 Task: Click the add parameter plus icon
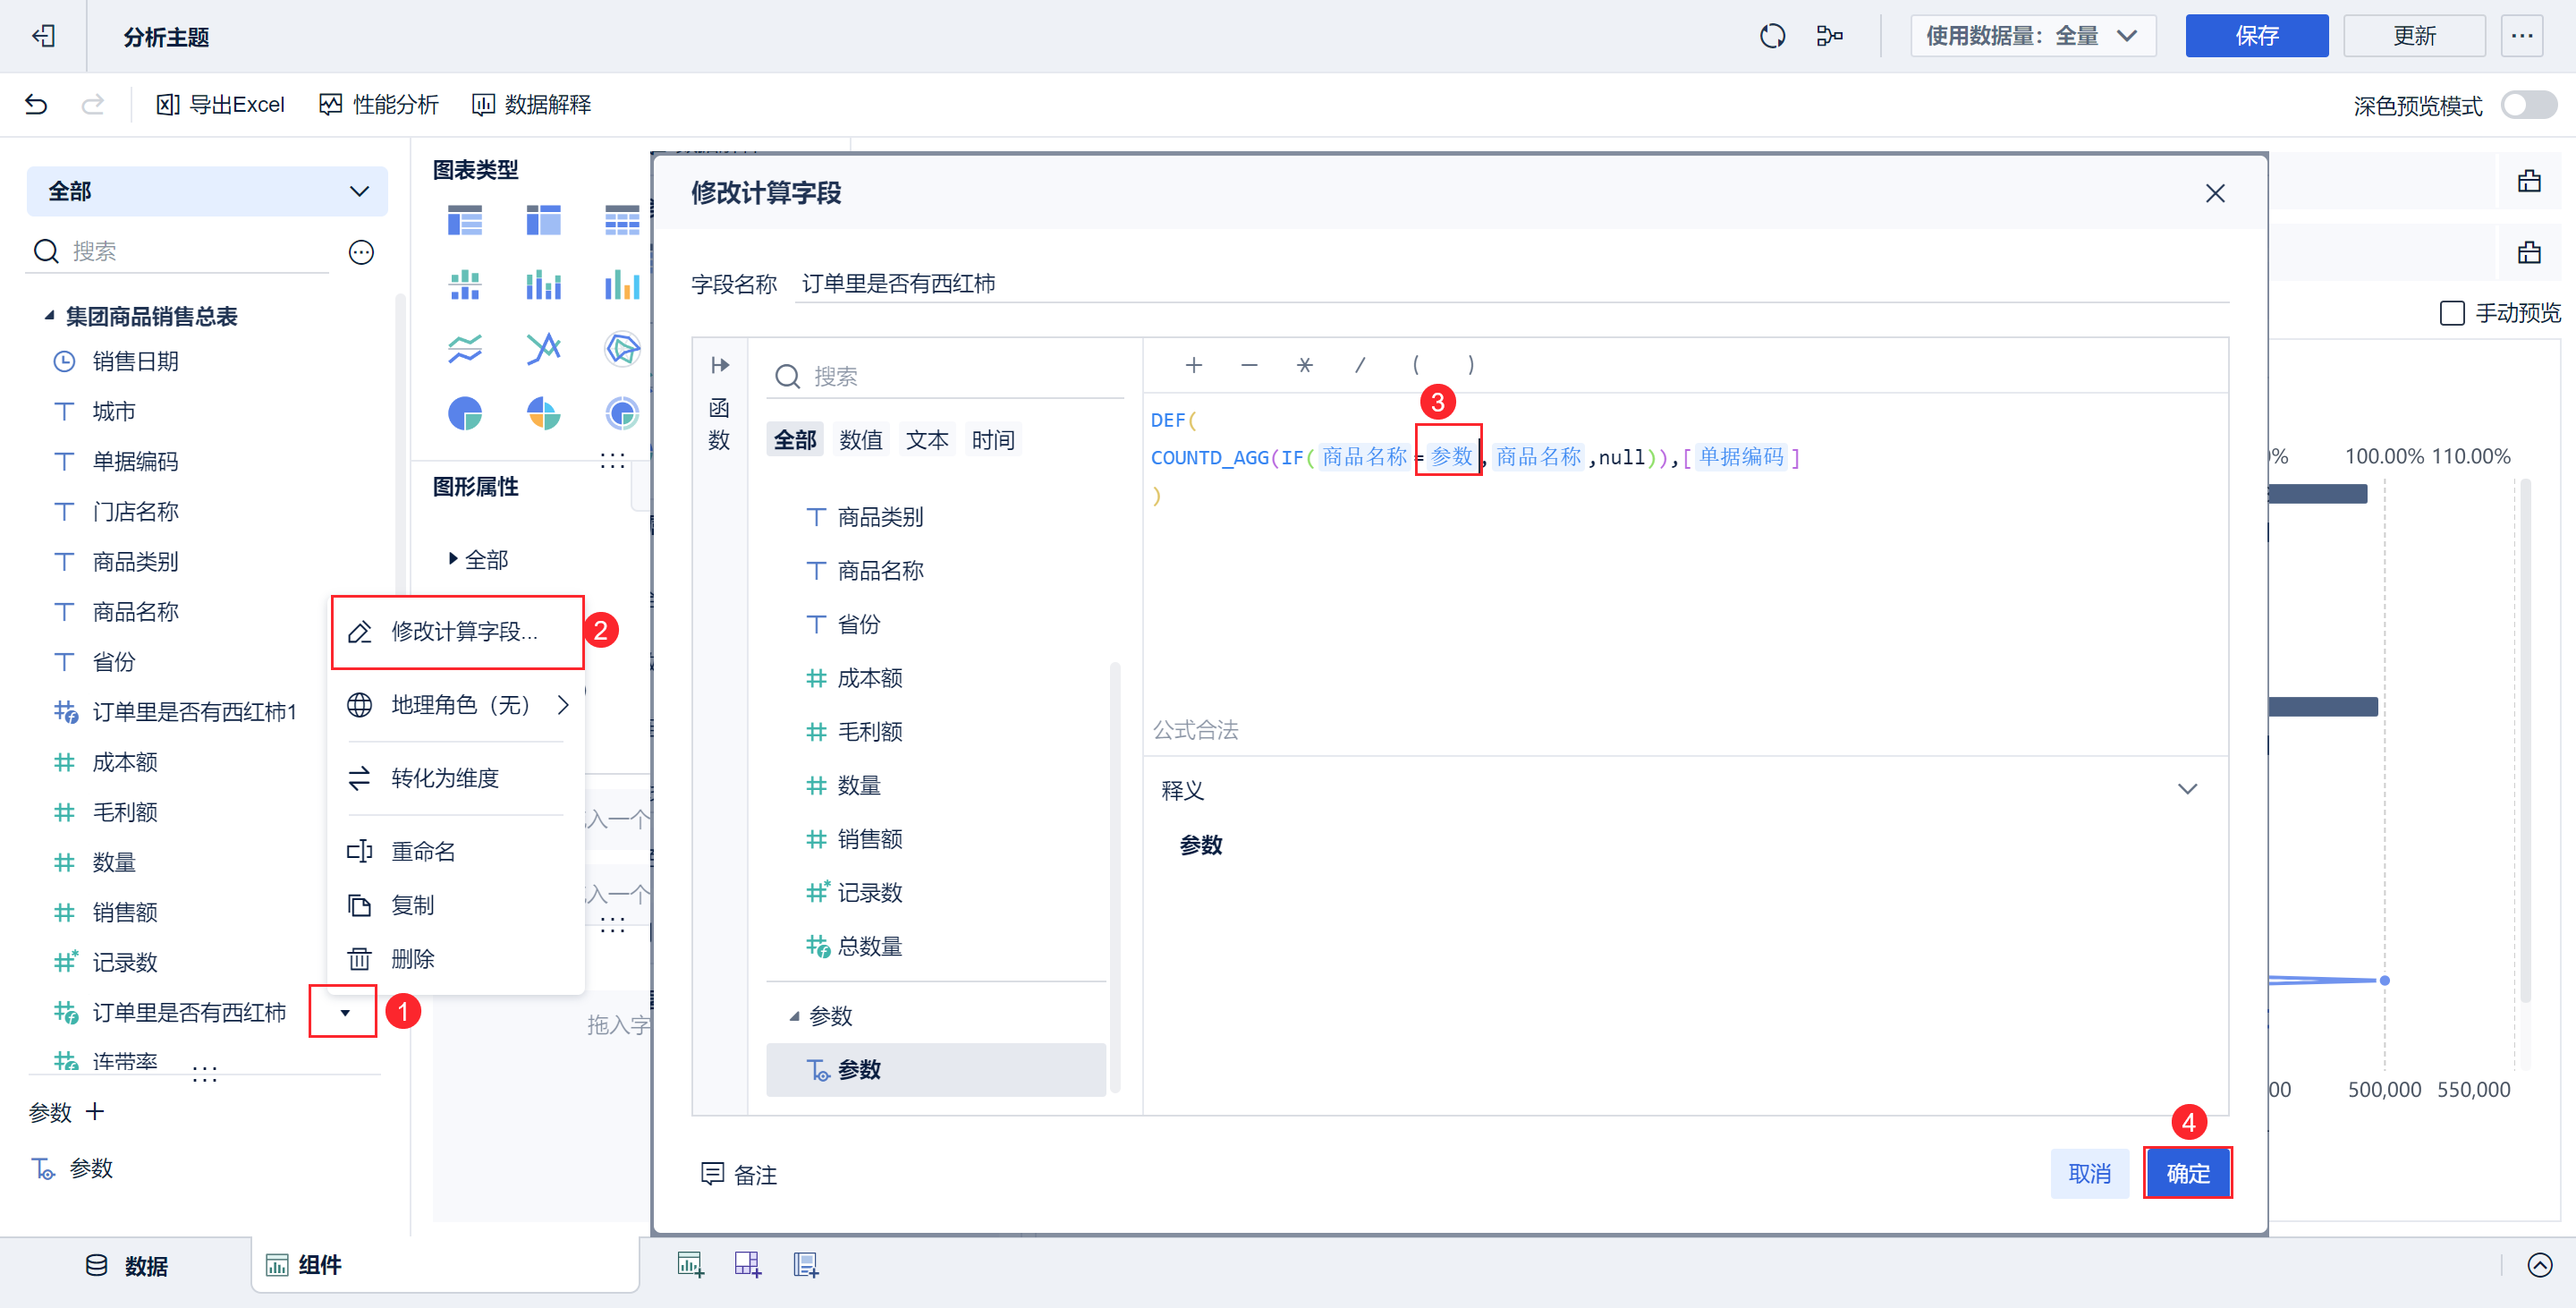[96, 1111]
